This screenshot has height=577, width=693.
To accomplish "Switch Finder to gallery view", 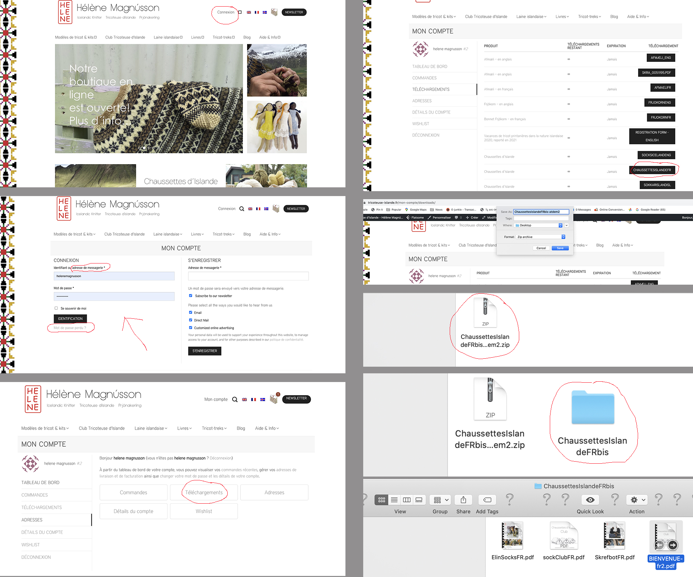I will click(x=419, y=500).
